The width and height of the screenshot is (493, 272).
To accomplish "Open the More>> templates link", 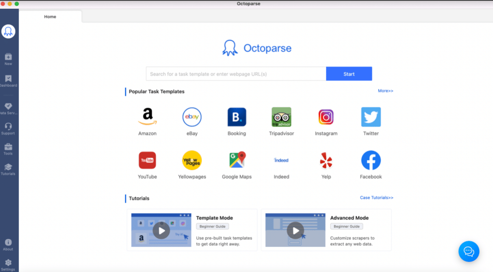I will point(385,91).
